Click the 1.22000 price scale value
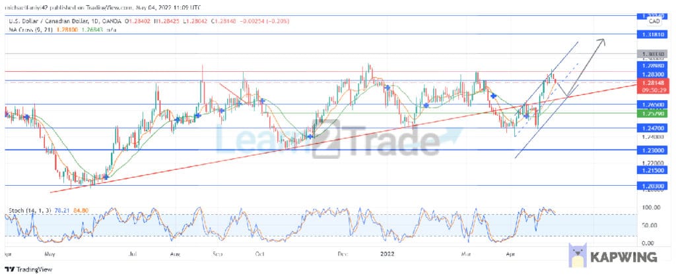The image size is (676, 278). (652, 163)
